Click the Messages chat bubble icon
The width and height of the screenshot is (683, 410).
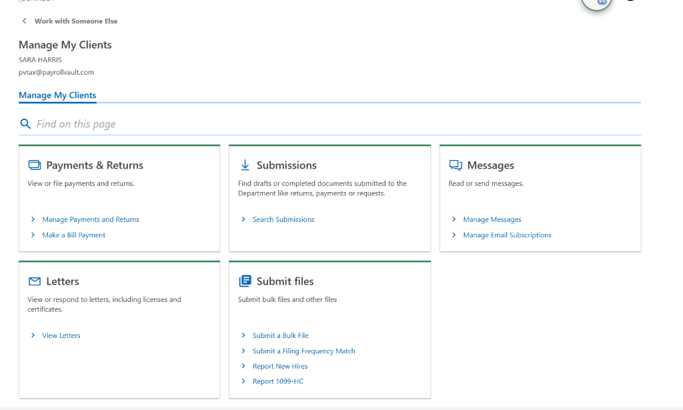pyautogui.click(x=456, y=165)
